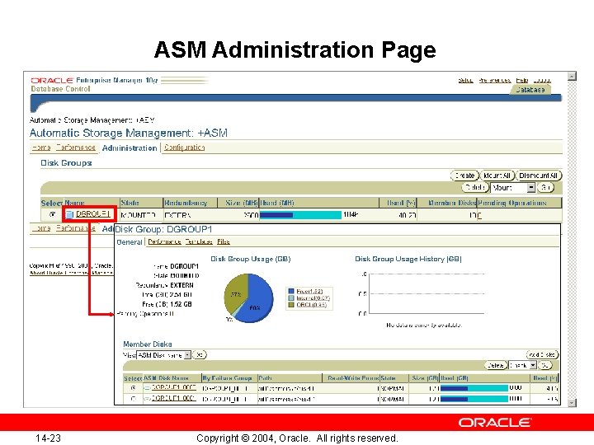Open the Home tab under Automatic Storage Management

tap(41, 148)
